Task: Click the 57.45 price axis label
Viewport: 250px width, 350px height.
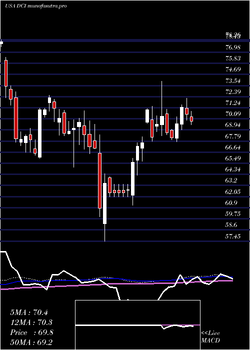Action: point(233,236)
